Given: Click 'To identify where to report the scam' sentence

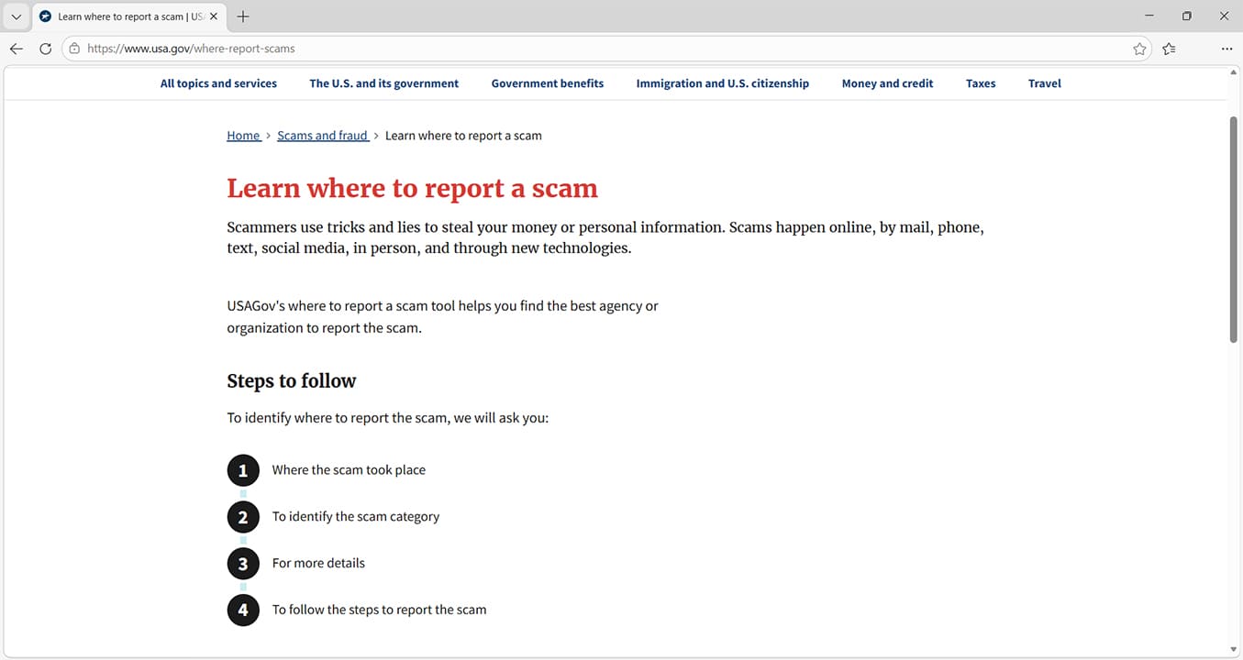Looking at the screenshot, I should click(x=387, y=418).
